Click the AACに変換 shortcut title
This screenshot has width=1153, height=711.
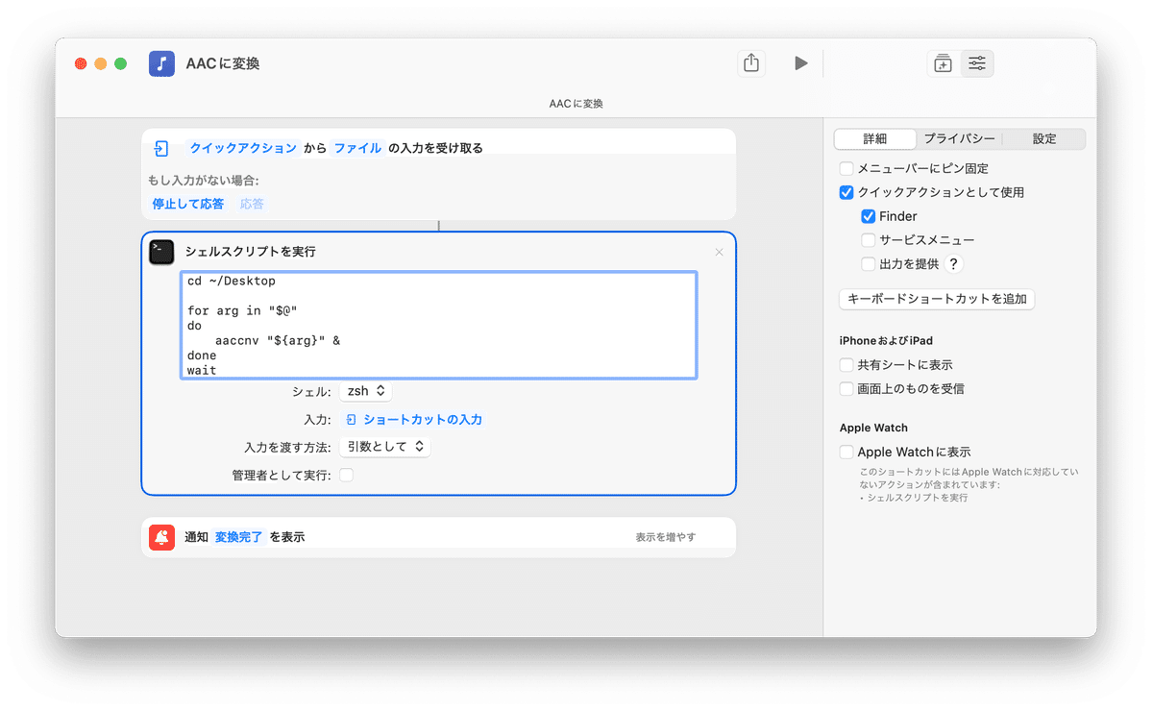point(223,63)
